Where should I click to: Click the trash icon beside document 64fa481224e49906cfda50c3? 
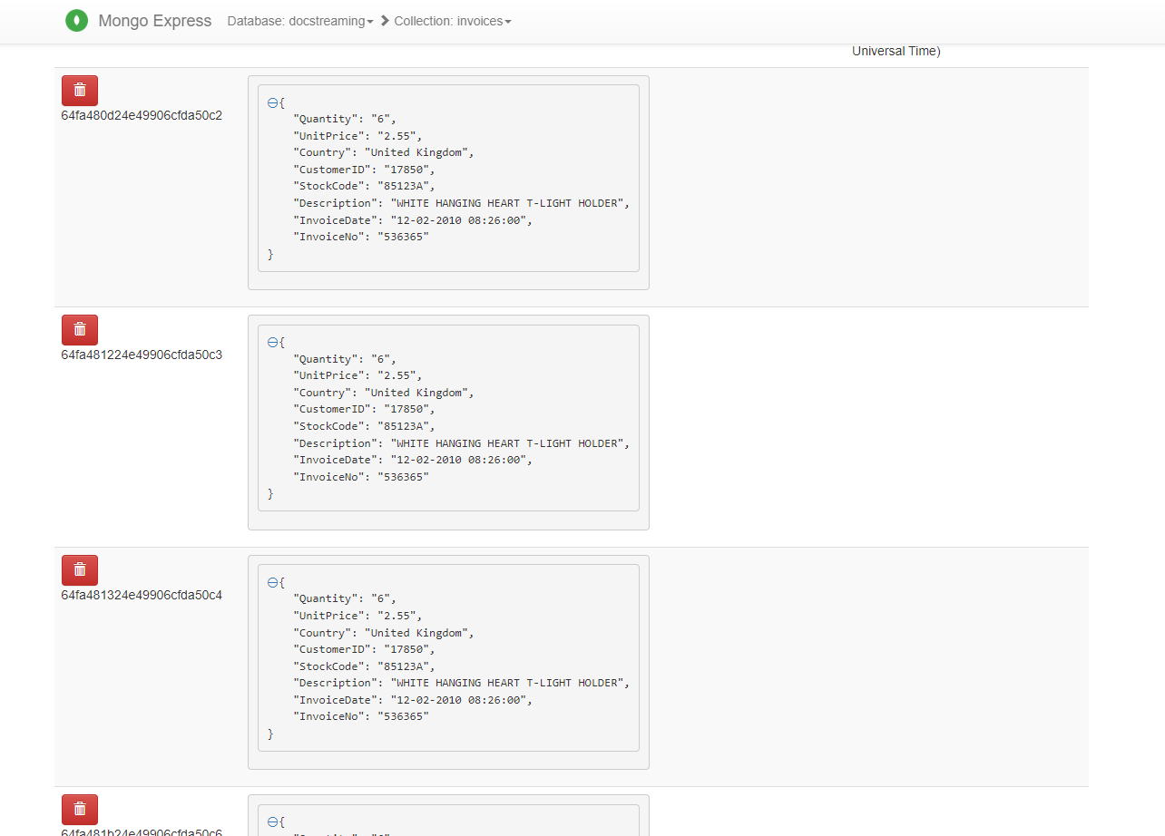79,329
